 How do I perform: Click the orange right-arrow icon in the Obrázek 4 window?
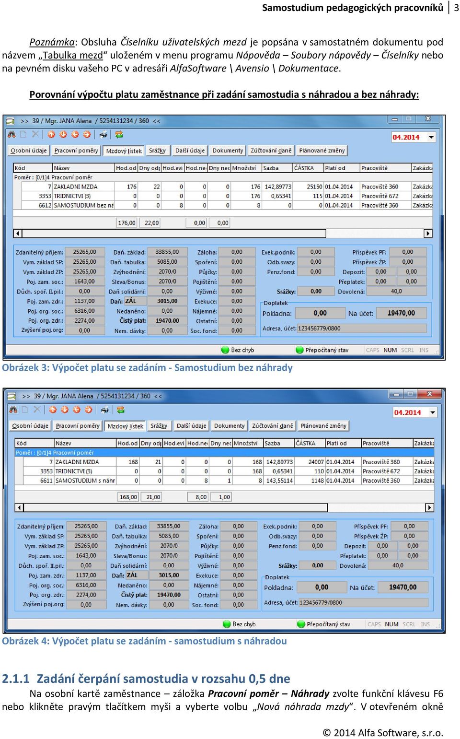click(x=88, y=410)
